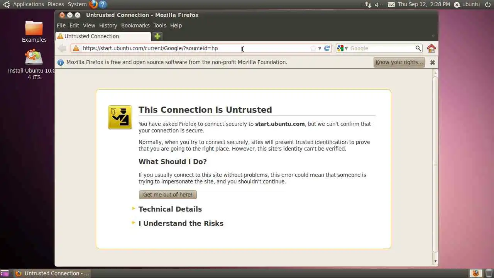
Task: Click the Firefox launcher icon in top panel
Action: 93,5
